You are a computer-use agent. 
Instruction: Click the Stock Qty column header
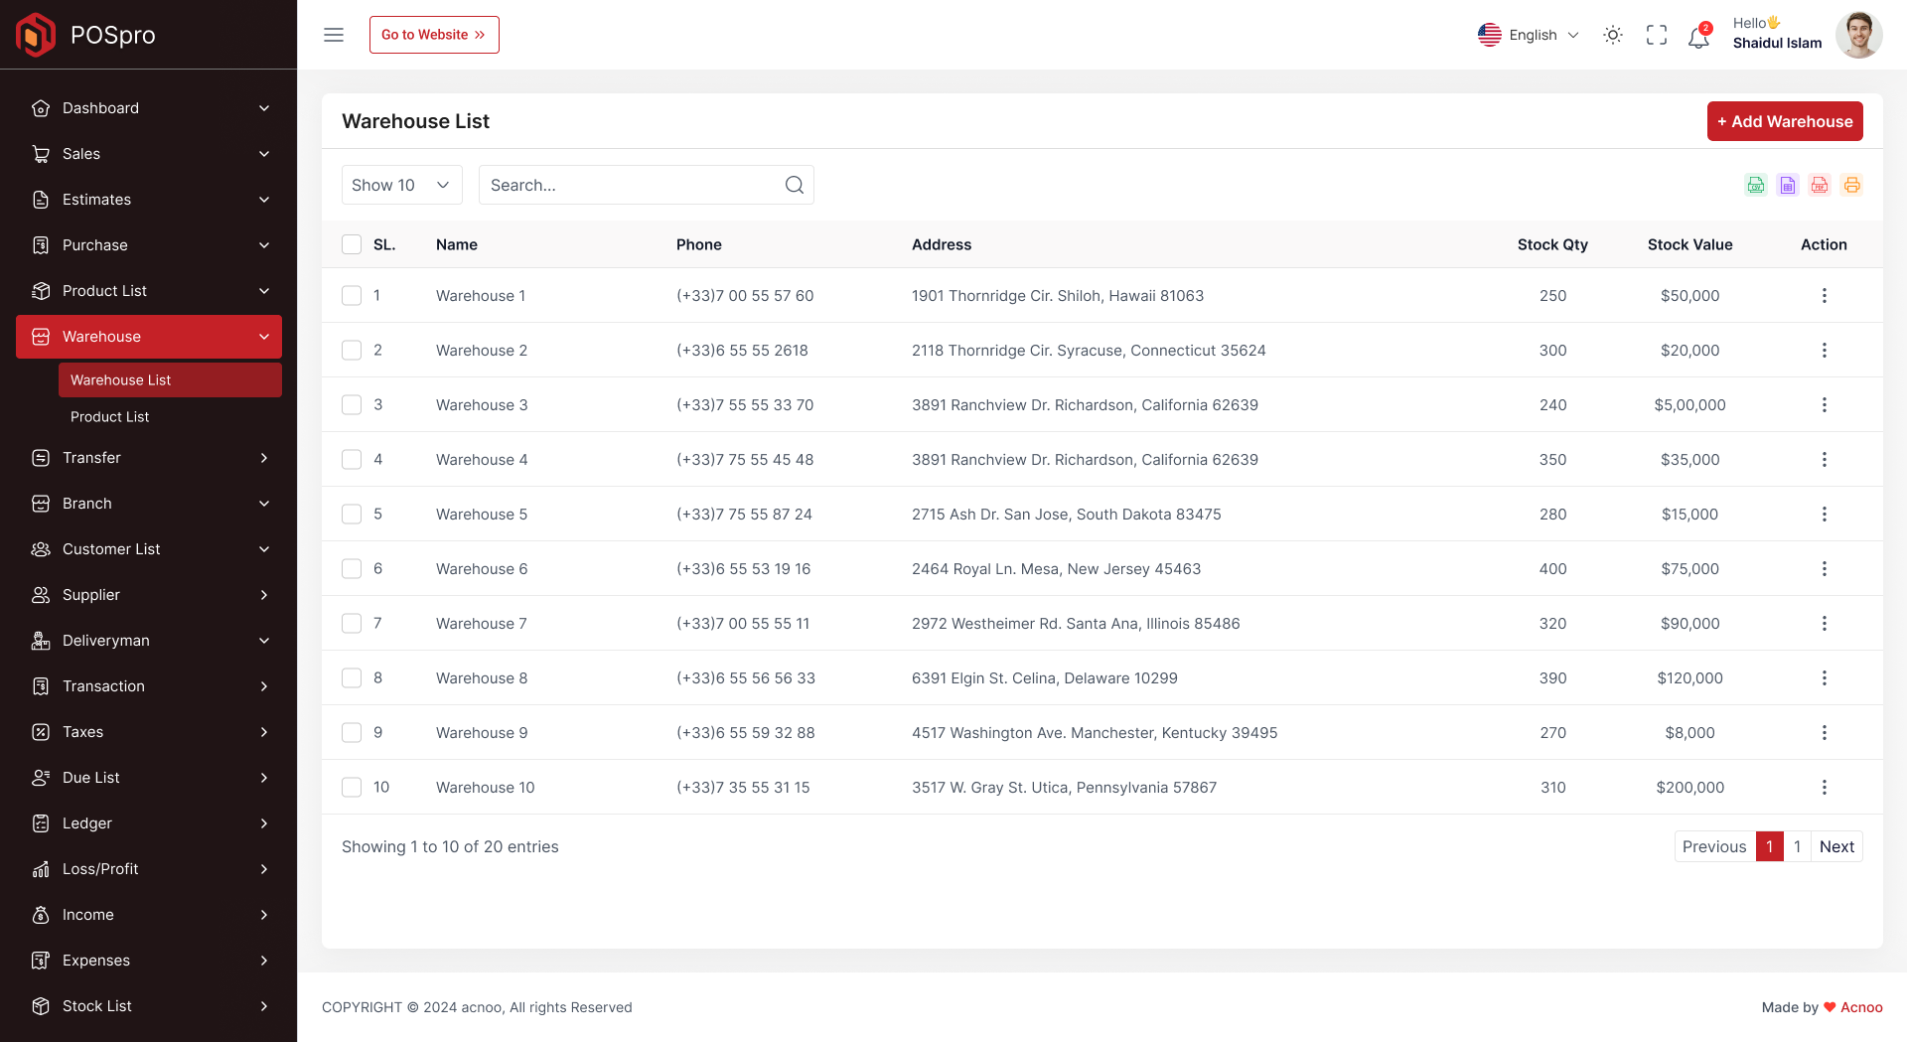1552,244
